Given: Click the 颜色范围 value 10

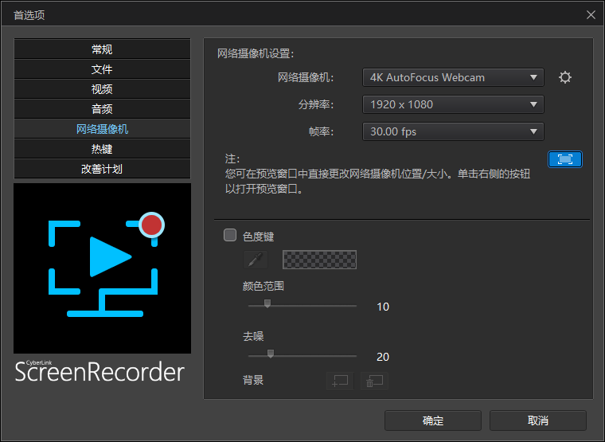Looking at the screenshot, I should pos(383,307).
